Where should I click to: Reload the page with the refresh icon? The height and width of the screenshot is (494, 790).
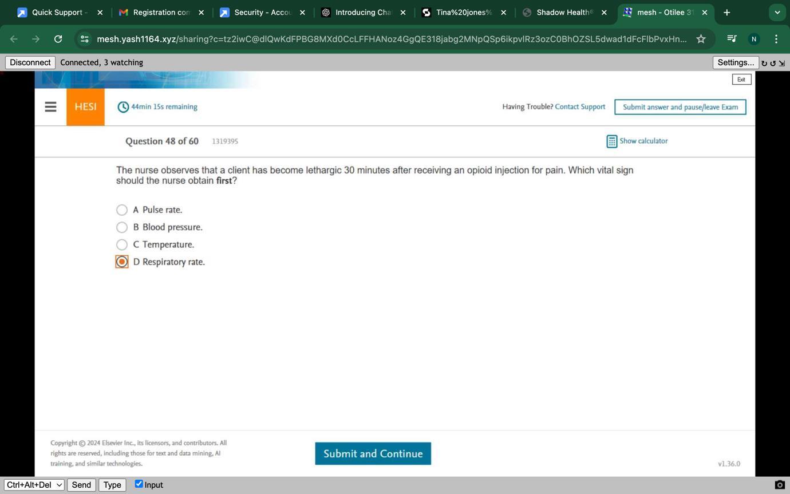pyautogui.click(x=58, y=39)
